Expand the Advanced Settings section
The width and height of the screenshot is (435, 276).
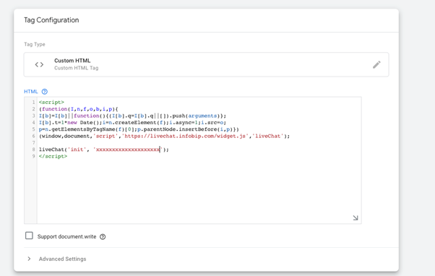click(x=29, y=259)
